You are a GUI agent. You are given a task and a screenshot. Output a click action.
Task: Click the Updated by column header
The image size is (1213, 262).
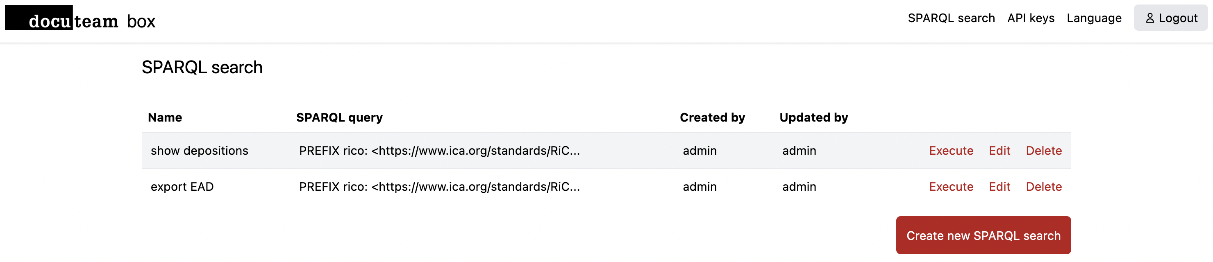coord(813,117)
